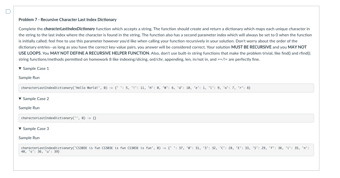This screenshot has width=340, height=178.
Task: Click the italic 'index' parameter text
Action: point(222,35)
